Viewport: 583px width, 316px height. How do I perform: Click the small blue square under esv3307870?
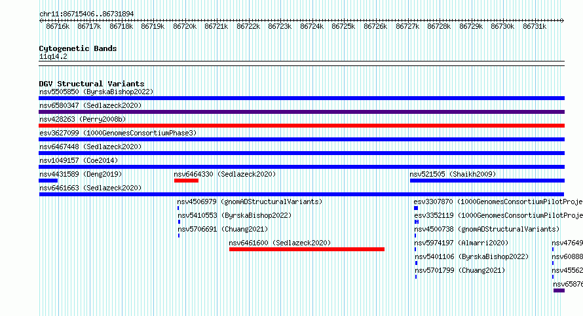(x=416, y=208)
